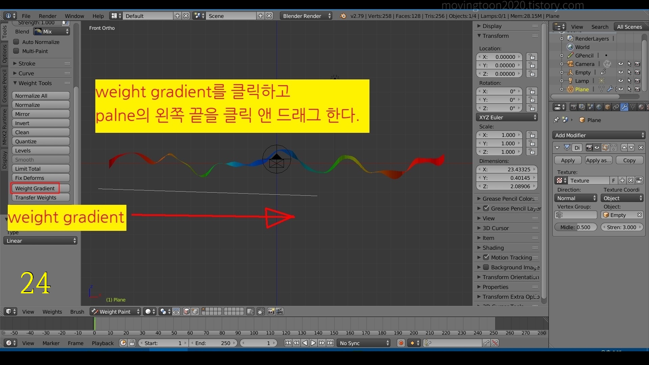Open the File menu
Image resolution: width=649 pixels, height=365 pixels.
pyautogui.click(x=26, y=16)
